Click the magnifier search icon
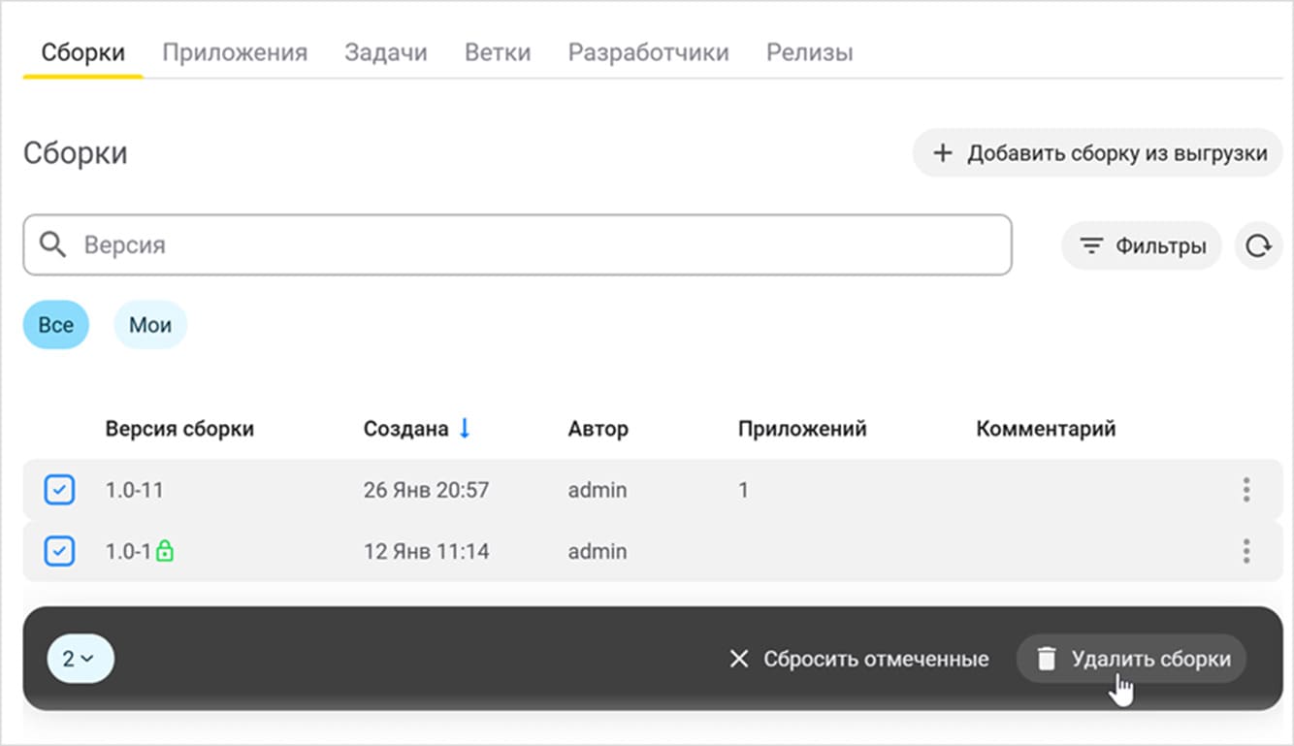This screenshot has height=746, width=1294. [52, 244]
